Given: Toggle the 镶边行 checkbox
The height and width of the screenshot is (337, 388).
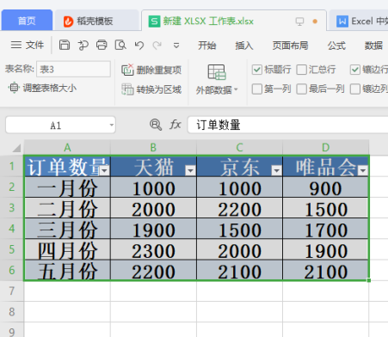Looking at the screenshot, I should 355,70.
